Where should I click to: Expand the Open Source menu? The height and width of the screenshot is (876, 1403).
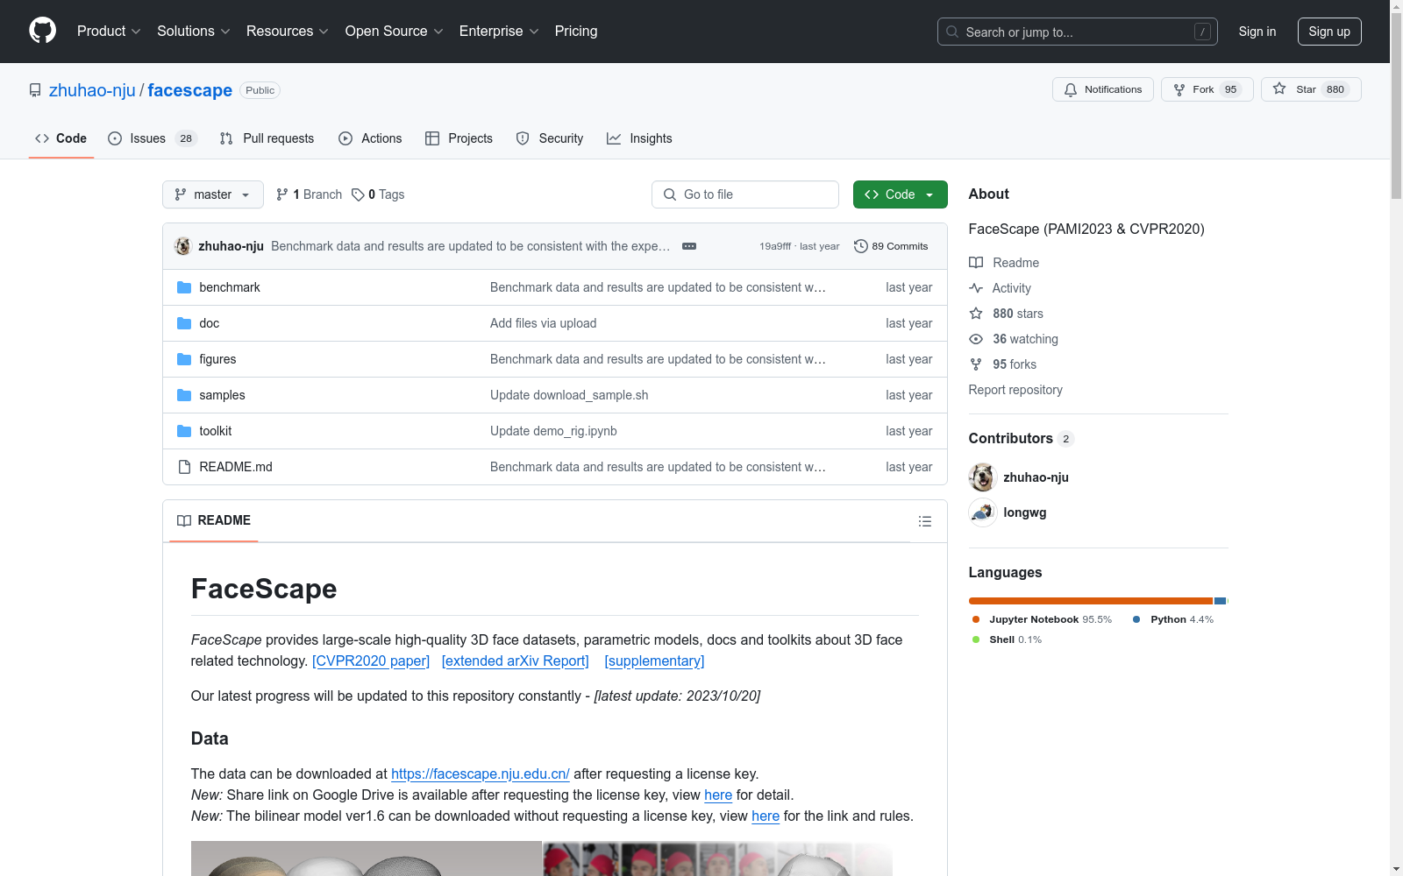coord(395,31)
